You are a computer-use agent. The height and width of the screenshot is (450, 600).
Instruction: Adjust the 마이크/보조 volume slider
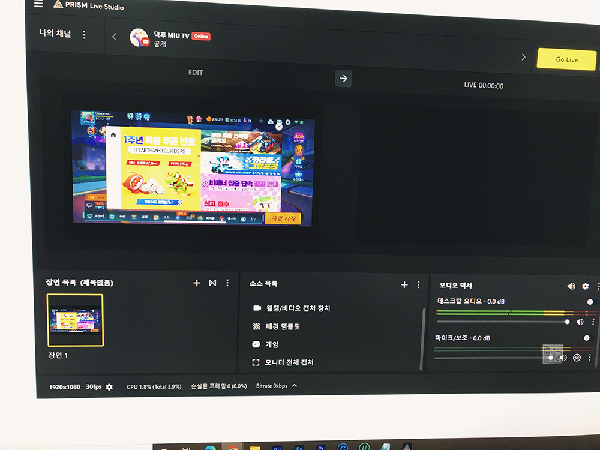494,358
